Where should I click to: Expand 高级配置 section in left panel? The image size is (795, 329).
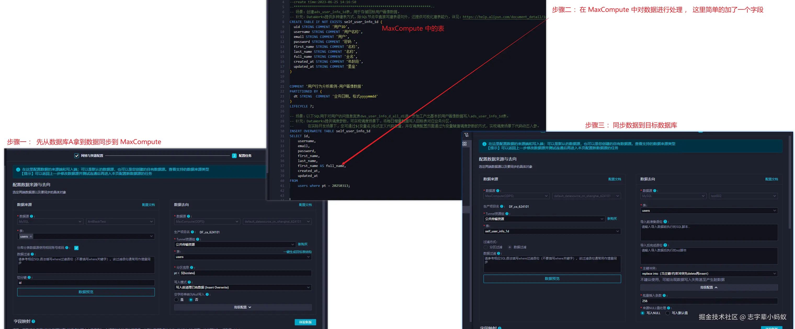243,307
